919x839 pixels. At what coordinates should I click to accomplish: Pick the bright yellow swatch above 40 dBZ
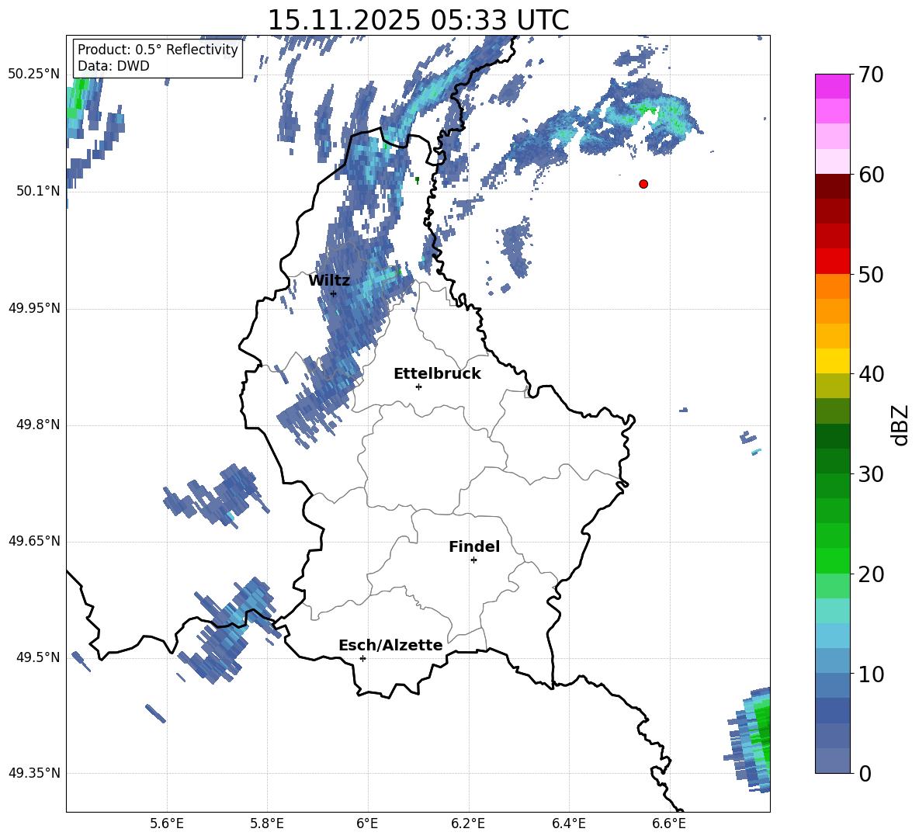832,361
